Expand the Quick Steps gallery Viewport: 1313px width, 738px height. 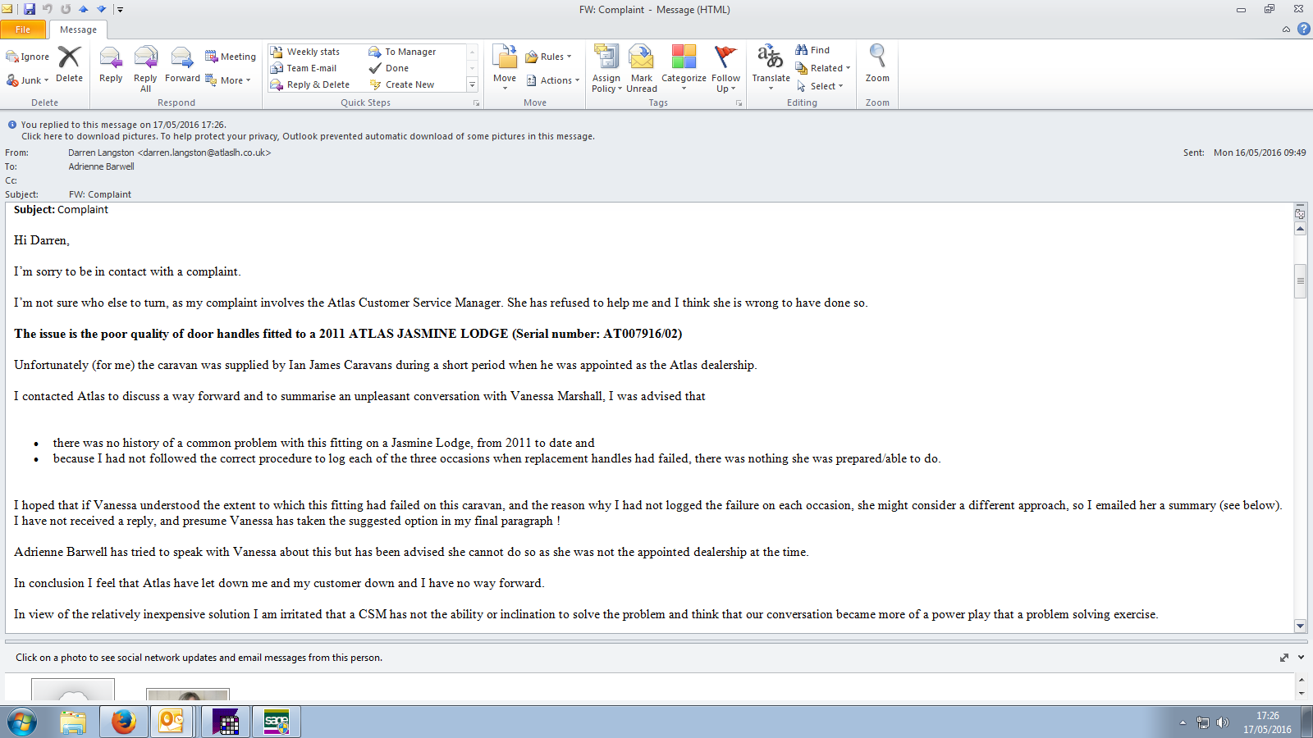click(x=472, y=84)
